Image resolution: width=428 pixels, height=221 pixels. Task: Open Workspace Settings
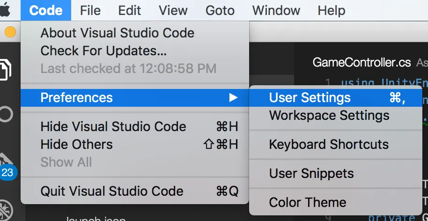tap(329, 115)
